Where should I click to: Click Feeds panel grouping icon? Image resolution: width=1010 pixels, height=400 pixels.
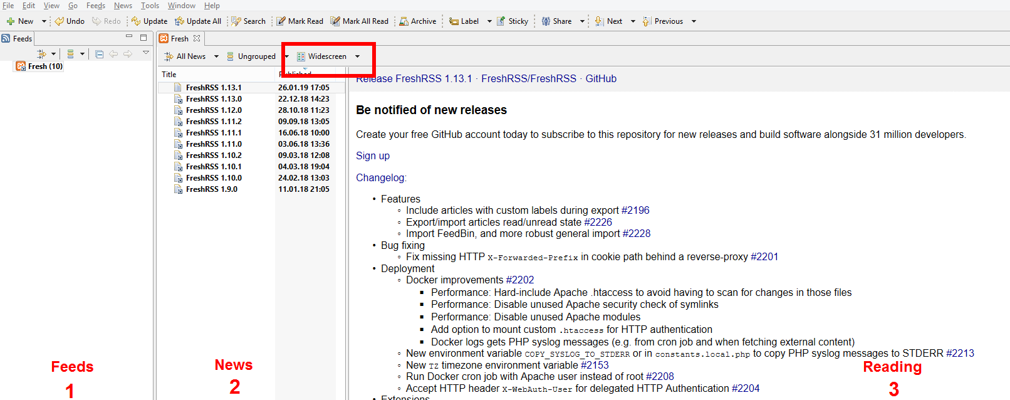pos(70,54)
